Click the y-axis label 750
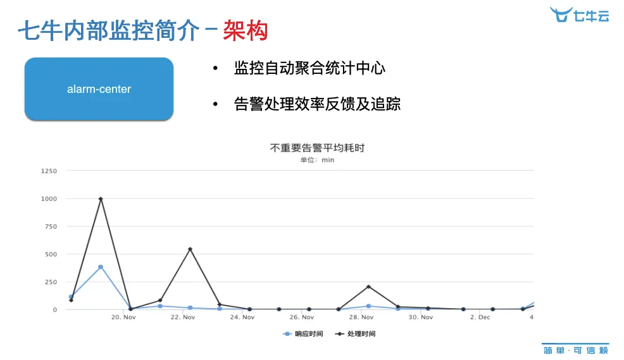Viewport: 624px width, 360px height. pos(51,227)
